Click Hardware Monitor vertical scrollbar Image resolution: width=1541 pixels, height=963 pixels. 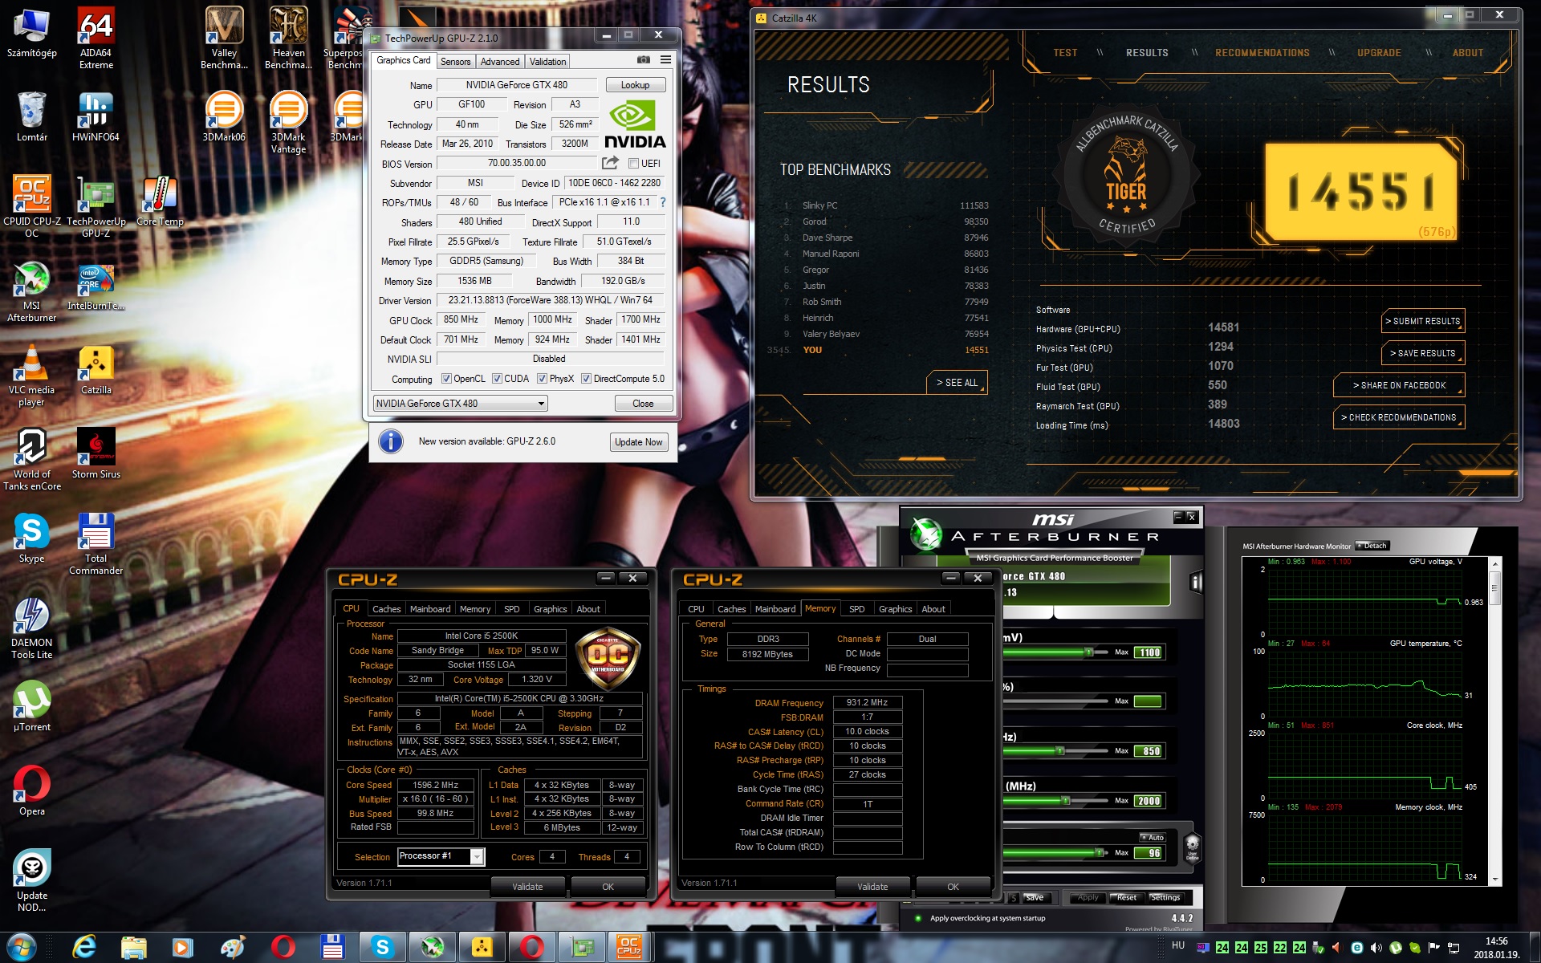click(x=1494, y=721)
